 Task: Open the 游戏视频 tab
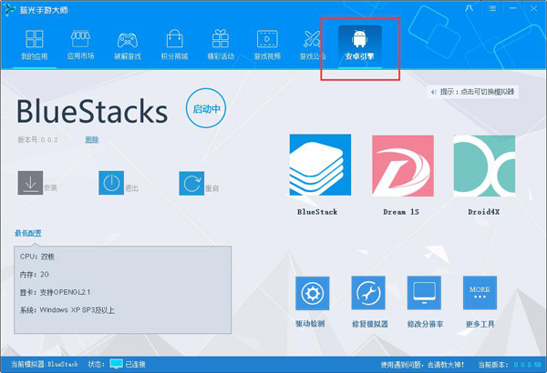point(267,45)
